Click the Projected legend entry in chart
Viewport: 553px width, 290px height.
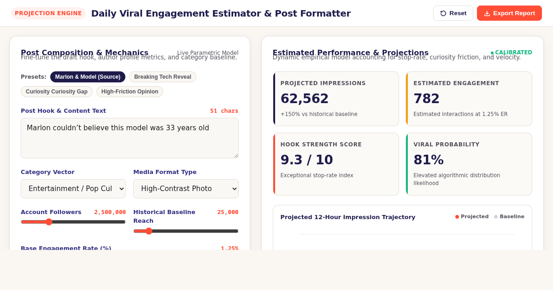[472, 216]
